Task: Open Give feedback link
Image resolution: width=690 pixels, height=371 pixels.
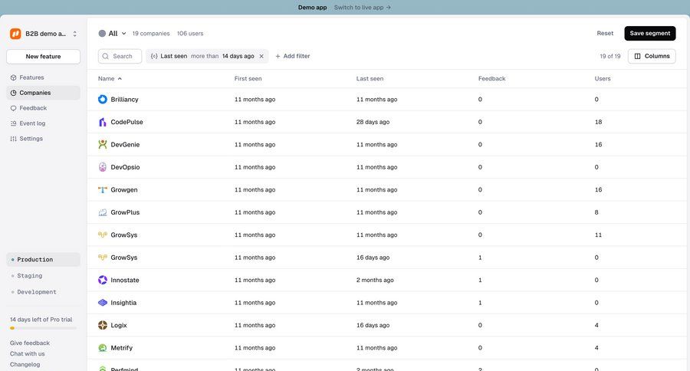Action: 30,343
